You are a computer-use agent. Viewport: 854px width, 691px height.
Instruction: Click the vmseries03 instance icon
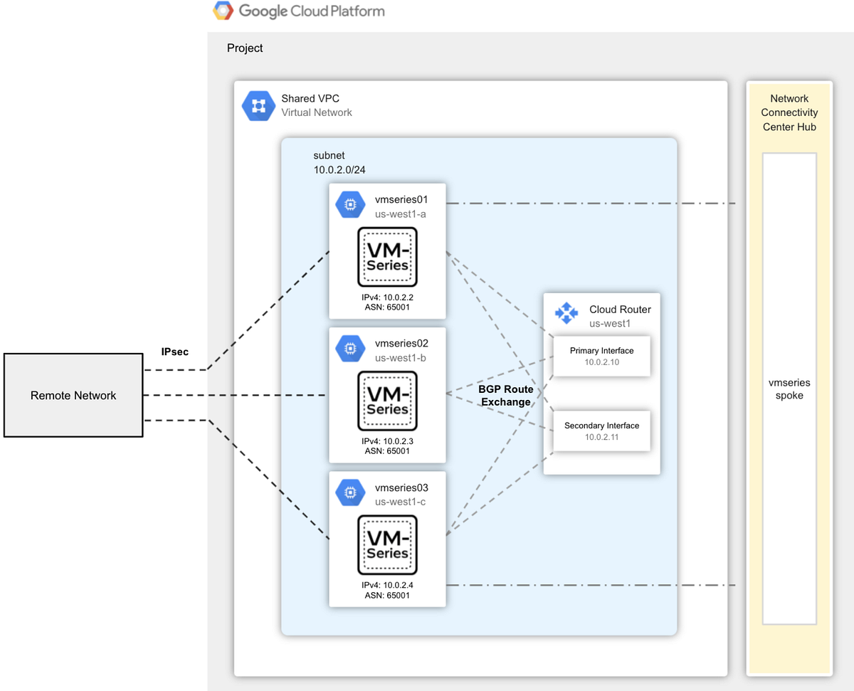(350, 492)
